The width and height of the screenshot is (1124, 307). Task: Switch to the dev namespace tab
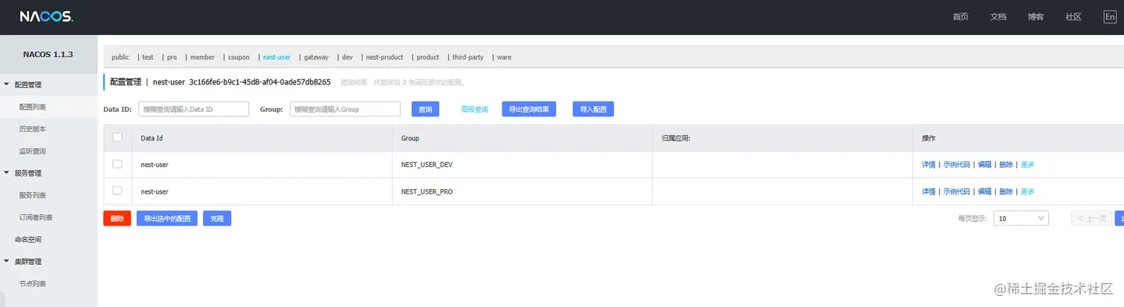tap(347, 57)
